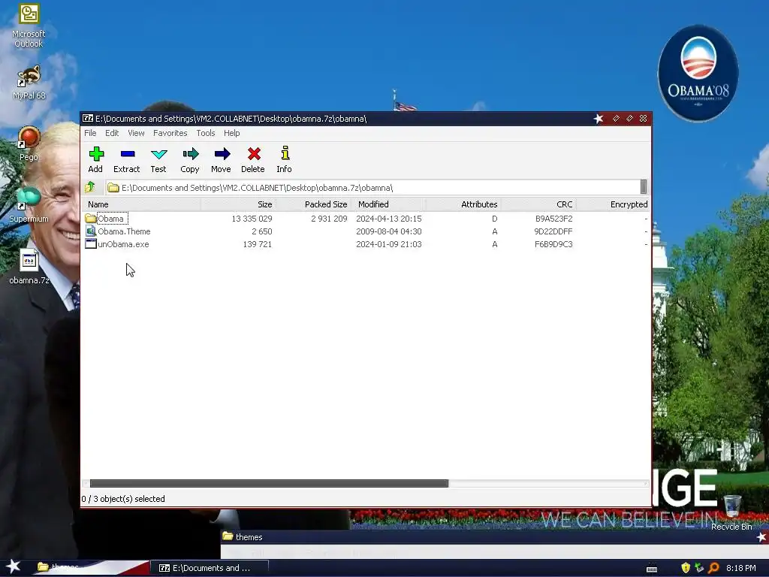Image resolution: width=769 pixels, height=577 pixels.
Task: Open the Supermium desktop shortcut
Action: [29, 205]
